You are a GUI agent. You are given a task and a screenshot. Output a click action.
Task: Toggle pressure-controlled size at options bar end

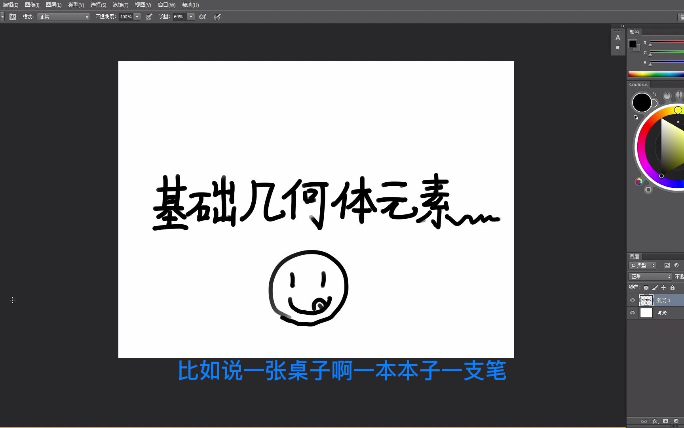point(217,17)
